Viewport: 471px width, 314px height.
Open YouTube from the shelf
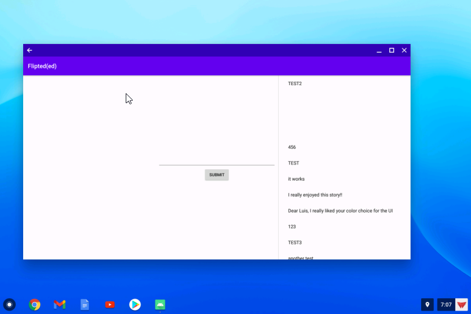pos(110,305)
